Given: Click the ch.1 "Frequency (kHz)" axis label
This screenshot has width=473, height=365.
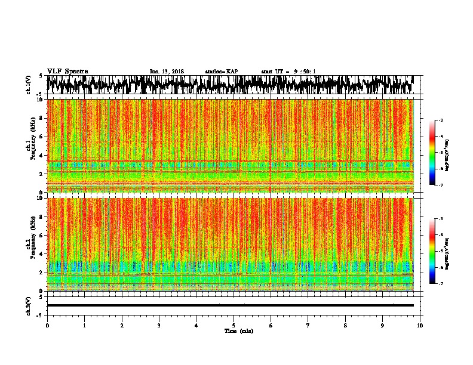Looking at the screenshot, I should [33, 138].
